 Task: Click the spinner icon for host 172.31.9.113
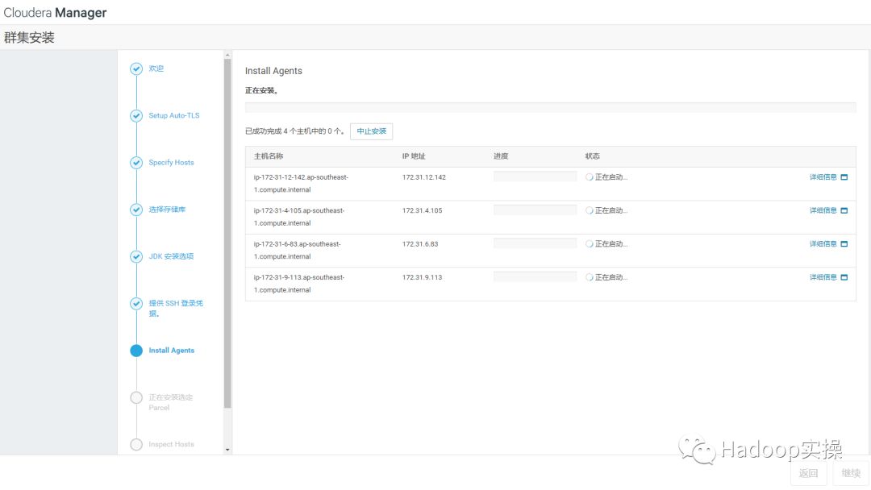(x=589, y=277)
